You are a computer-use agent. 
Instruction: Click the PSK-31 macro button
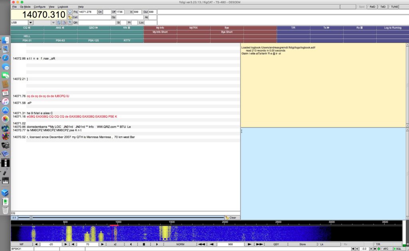27,40
